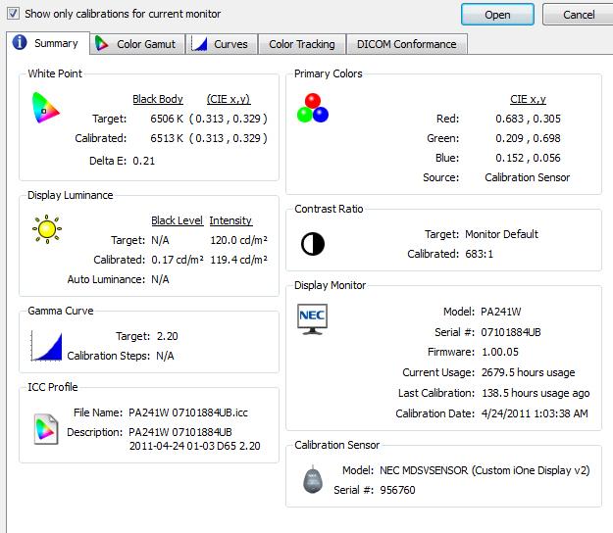Click the Gamma Curve blue graph icon
This screenshot has height=533, width=613.
pos(46,347)
